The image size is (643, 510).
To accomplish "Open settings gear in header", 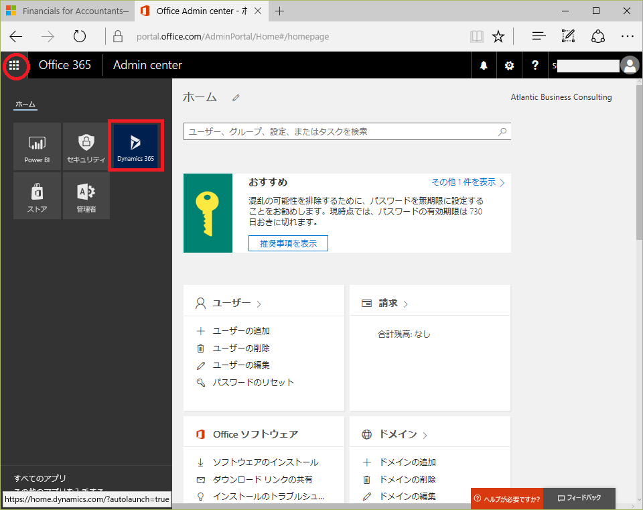I will click(x=509, y=65).
